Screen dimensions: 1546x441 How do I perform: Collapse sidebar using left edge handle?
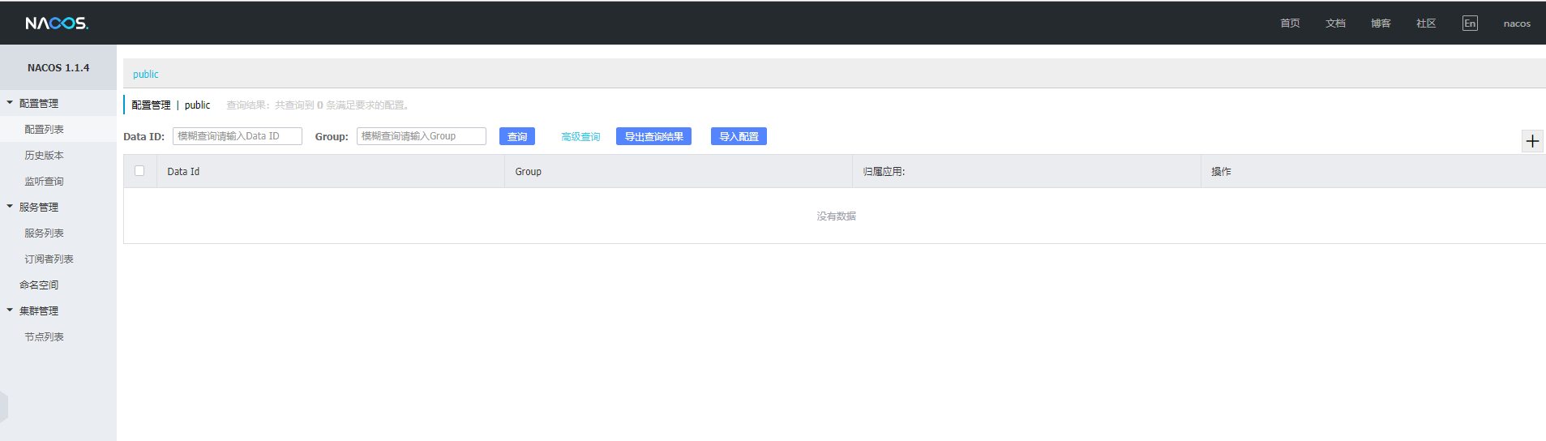[4, 407]
